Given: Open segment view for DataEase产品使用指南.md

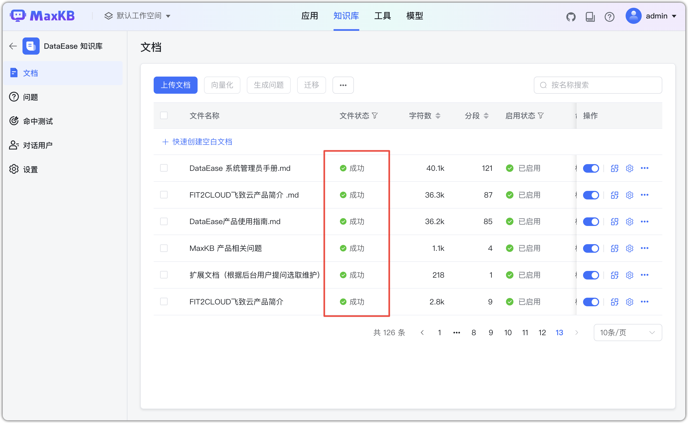Looking at the screenshot, I should click(x=614, y=222).
